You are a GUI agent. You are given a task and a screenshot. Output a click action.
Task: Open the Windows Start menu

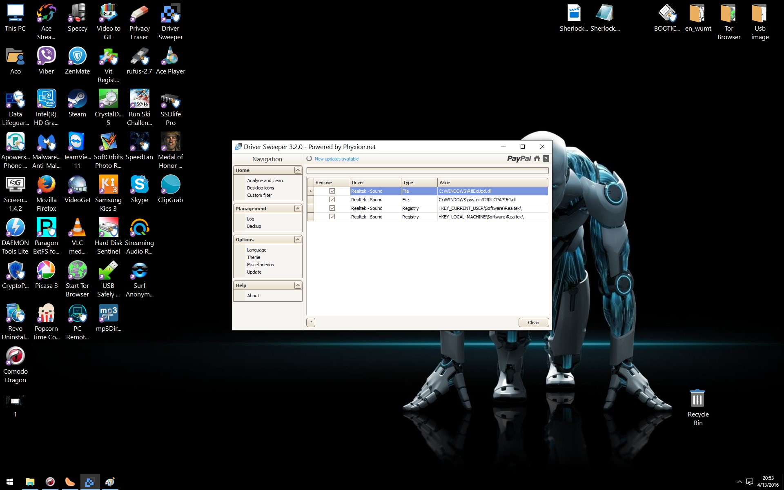(10, 482)
